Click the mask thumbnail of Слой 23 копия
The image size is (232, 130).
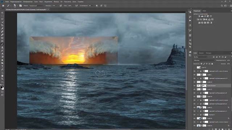pyautogui.click(x=204, y=86)
